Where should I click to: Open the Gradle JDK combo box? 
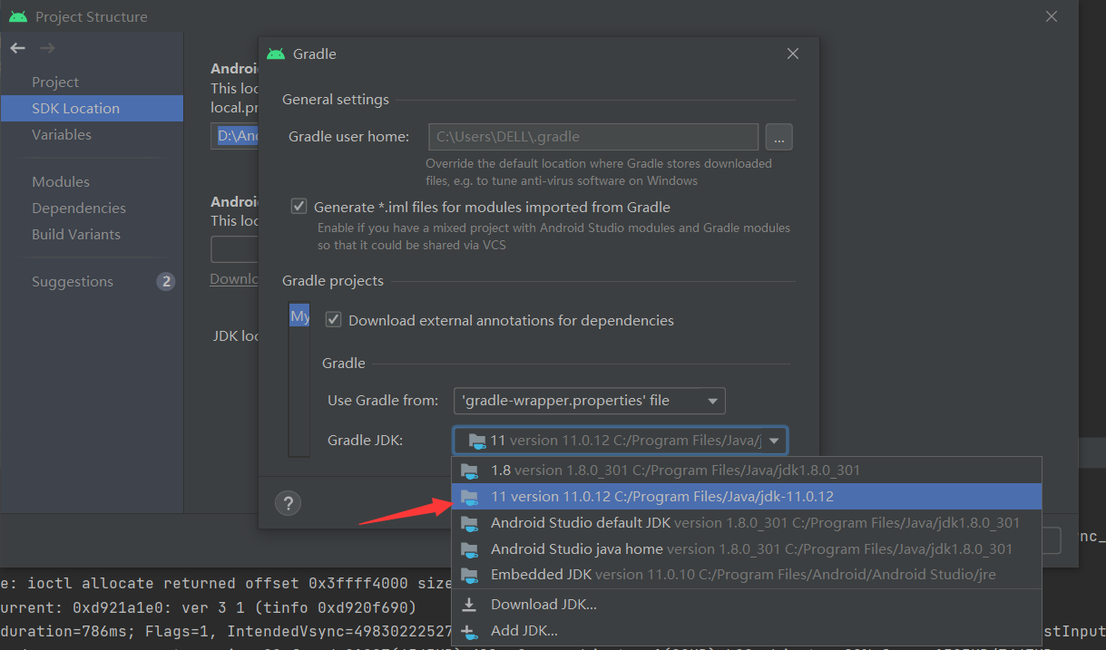coord(620,441)
